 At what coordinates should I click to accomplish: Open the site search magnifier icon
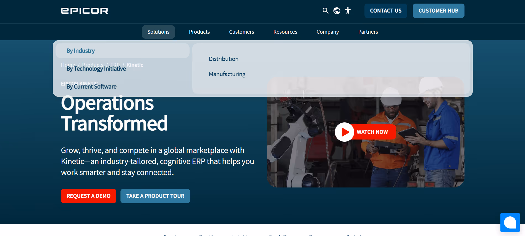(x=326, y=11)
